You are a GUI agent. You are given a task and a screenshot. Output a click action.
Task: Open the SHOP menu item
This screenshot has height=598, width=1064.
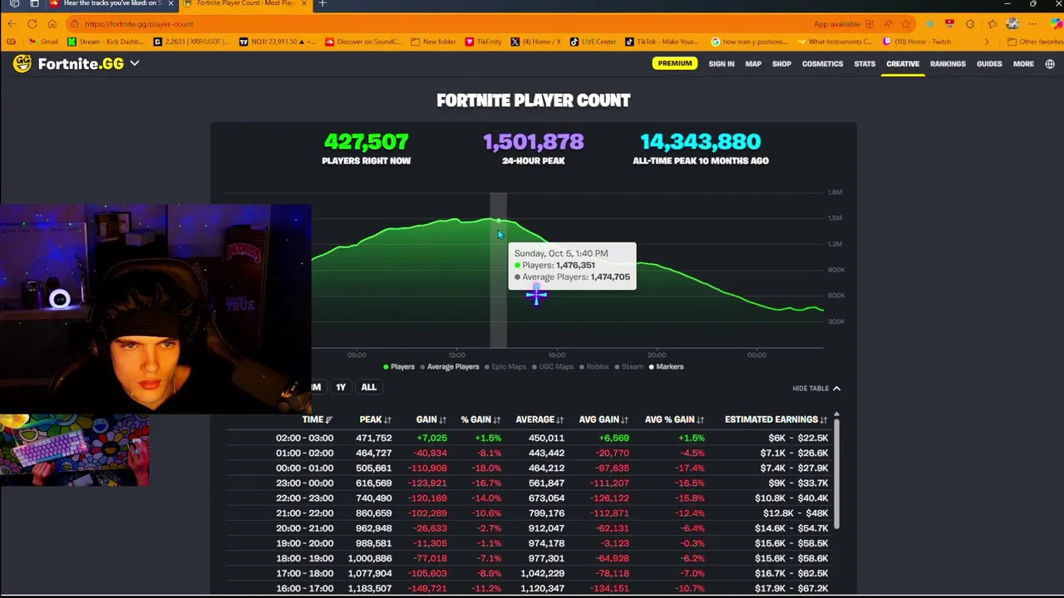(781, 64)
